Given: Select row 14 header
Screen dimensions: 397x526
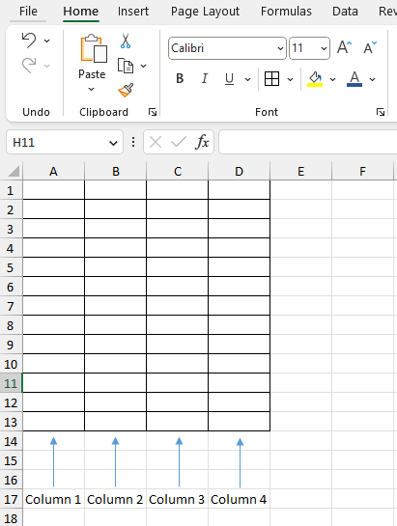Looking at the screenshot, I should tap(11, 441).
